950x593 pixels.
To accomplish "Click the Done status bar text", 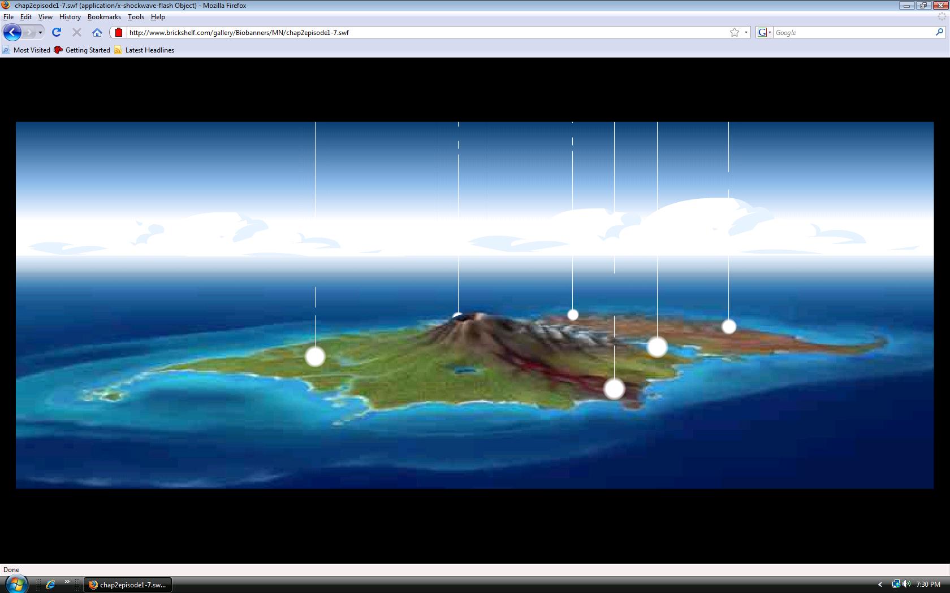I will pyautogui.click(x=11, y=570).
